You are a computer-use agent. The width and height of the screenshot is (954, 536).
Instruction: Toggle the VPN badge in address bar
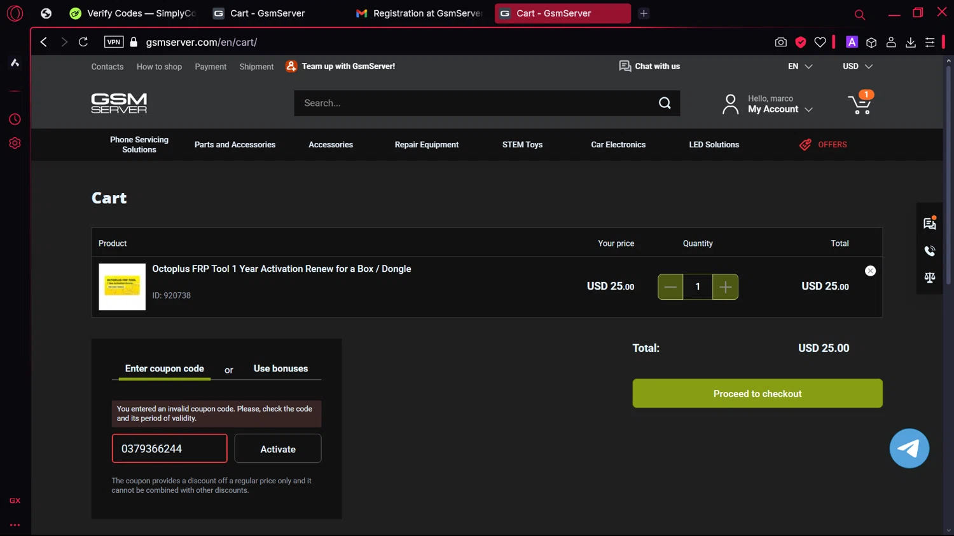tap(114, 42)
